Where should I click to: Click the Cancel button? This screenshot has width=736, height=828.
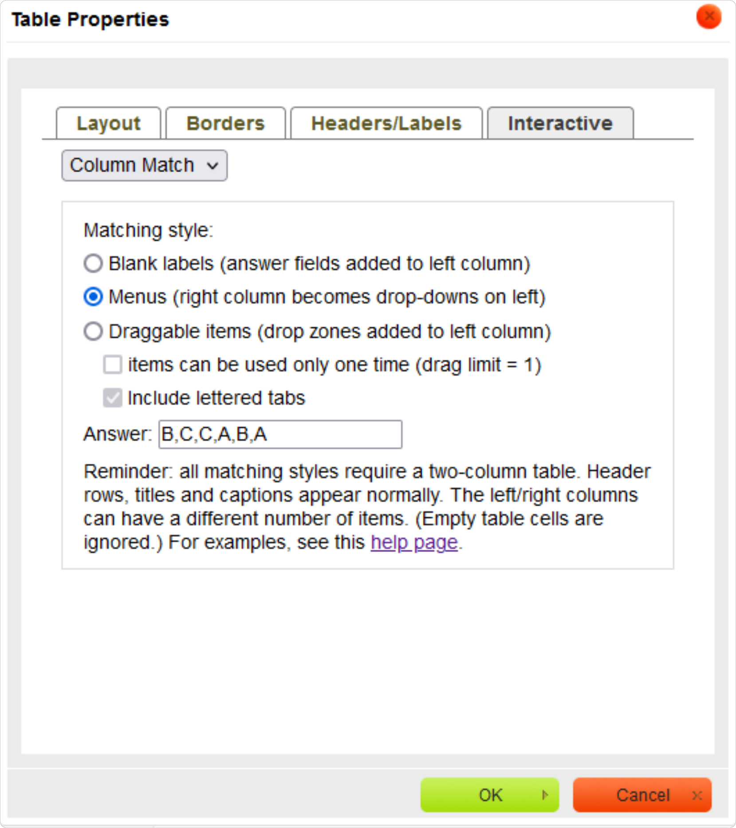click(x=642, y=795)
